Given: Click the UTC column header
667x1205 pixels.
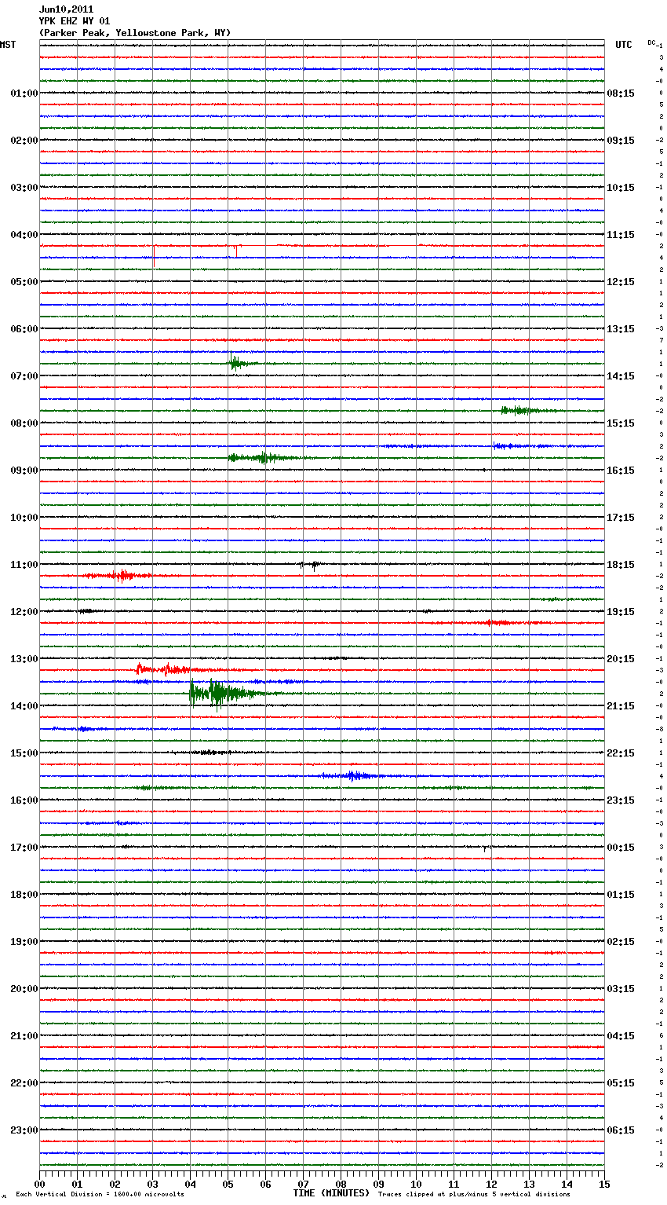Looking at the screenshot, I should pos(624,45).
